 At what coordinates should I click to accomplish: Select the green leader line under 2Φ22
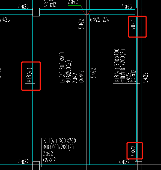coord(74,5)
